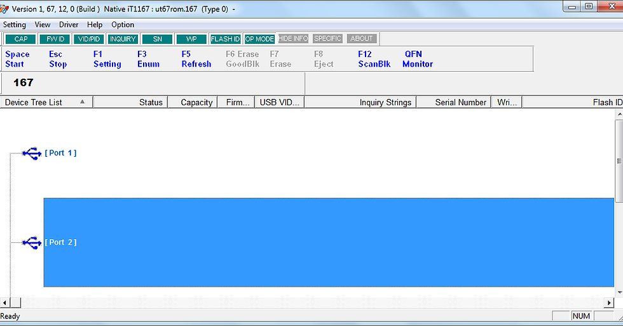Click the vertical scrollbar down arrow

pos(619,292)
